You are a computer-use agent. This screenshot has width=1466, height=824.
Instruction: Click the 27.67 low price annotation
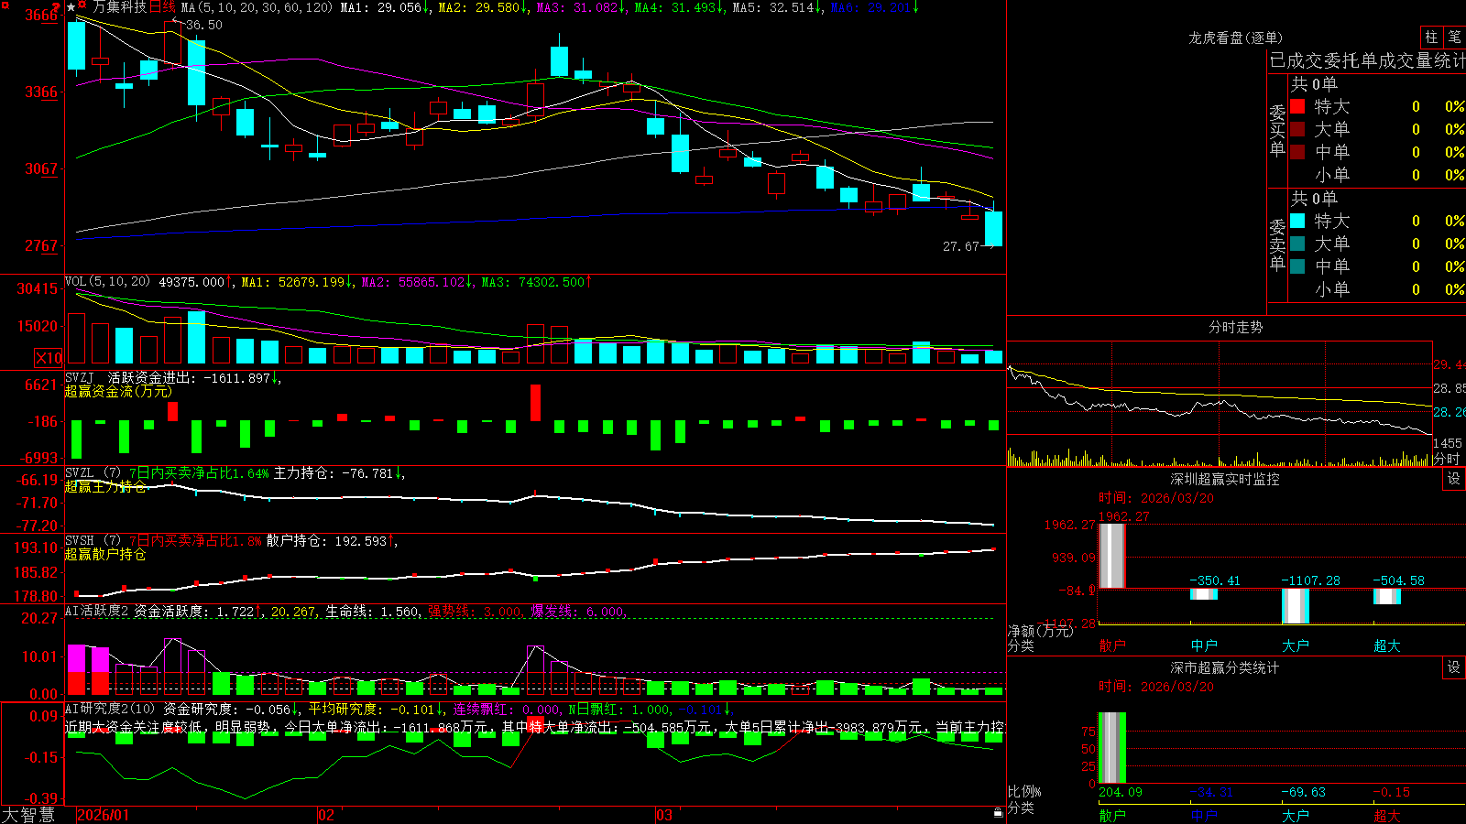click(961, 246)
